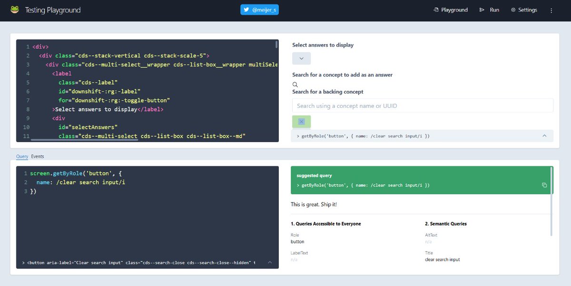
Task: Focus the backing concept search field
Action: pos(423,106)
